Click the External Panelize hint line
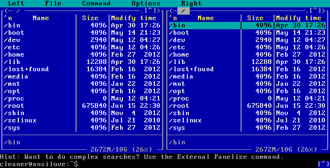 (142, 157)
